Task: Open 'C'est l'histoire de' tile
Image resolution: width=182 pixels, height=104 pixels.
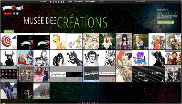Action: point(140,74)
